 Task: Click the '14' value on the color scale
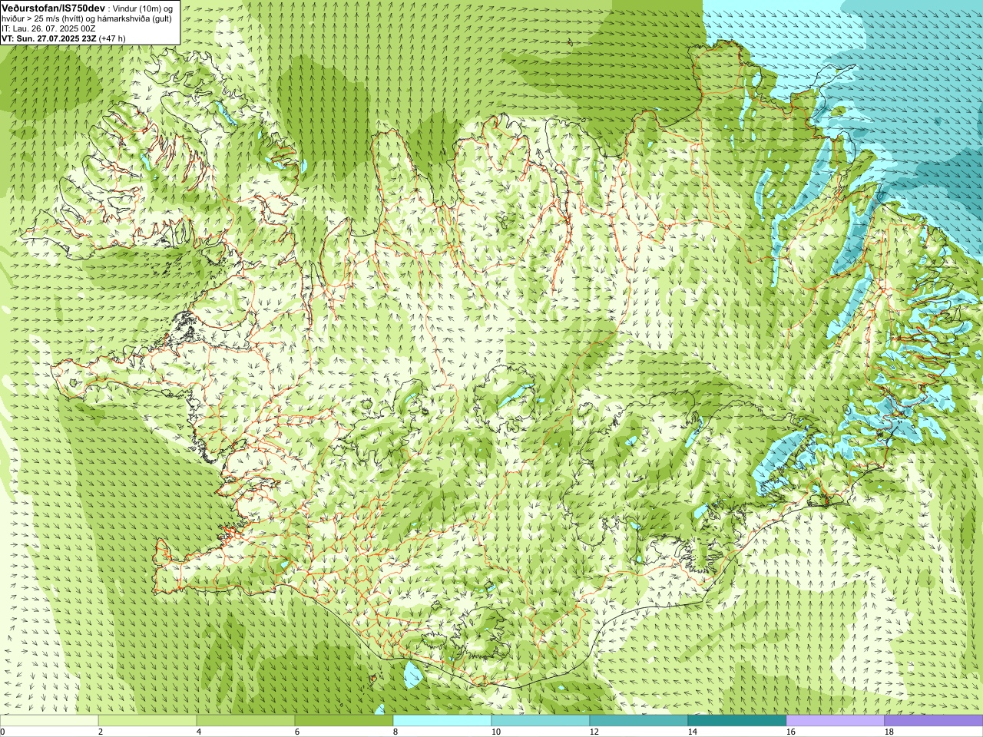(693, 732)
